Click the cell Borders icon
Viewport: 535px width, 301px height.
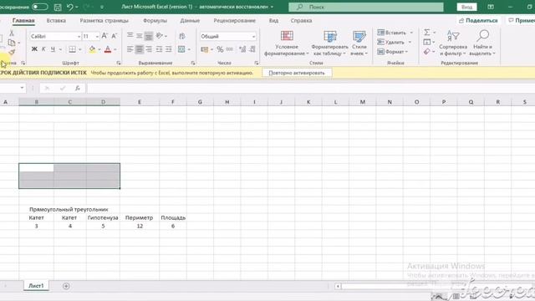tap(73, 49)
